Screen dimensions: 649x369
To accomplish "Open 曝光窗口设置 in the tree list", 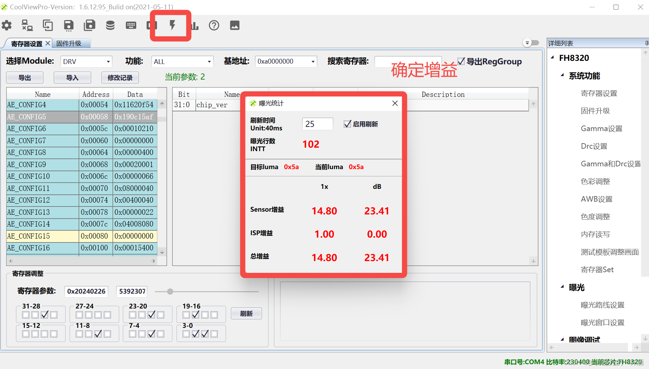I will pos(602,323).
